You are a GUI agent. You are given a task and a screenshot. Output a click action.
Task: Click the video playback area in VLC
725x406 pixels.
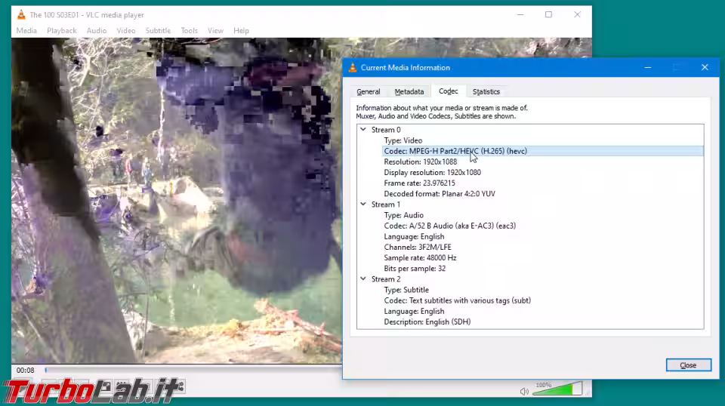(x=177, y=201)
